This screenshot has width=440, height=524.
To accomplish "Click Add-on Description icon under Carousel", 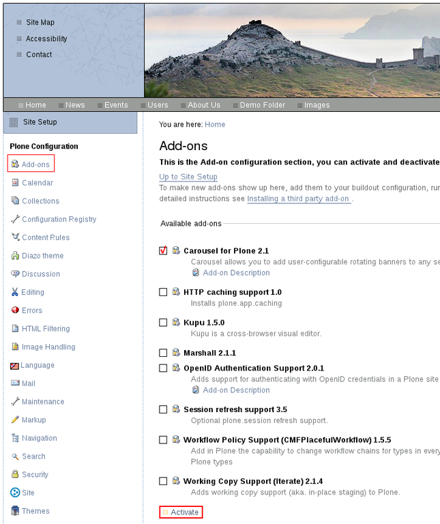I will pyautogui.click(x=196, y=272).
